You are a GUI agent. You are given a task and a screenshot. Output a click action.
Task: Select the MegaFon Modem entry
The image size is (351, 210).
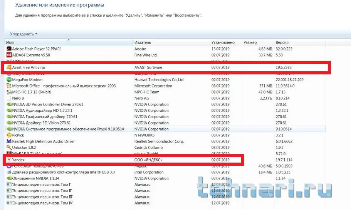tap(27, 79)
